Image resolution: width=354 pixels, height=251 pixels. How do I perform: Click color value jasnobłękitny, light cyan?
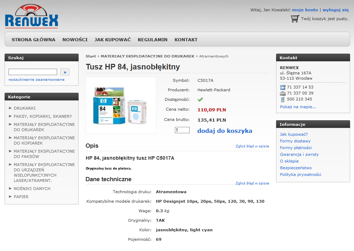[184, 230]
